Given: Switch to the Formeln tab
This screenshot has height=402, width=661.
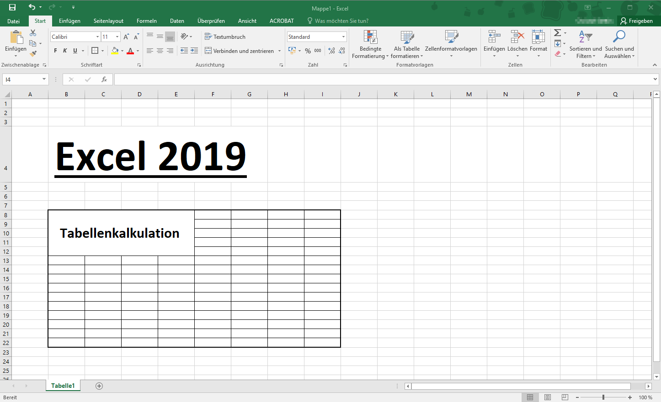Looking at the screenshot, I should tap(147, 21).
